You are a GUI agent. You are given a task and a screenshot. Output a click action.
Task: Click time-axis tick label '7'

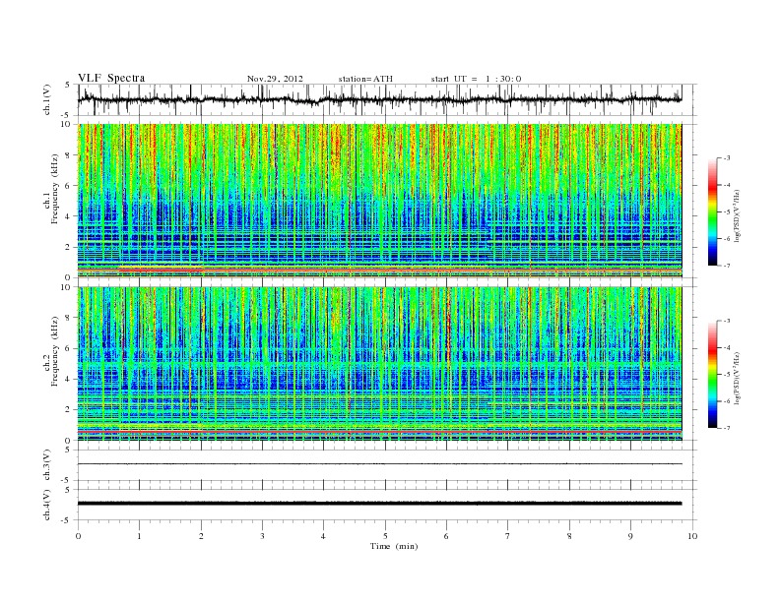tap(508, 536)
